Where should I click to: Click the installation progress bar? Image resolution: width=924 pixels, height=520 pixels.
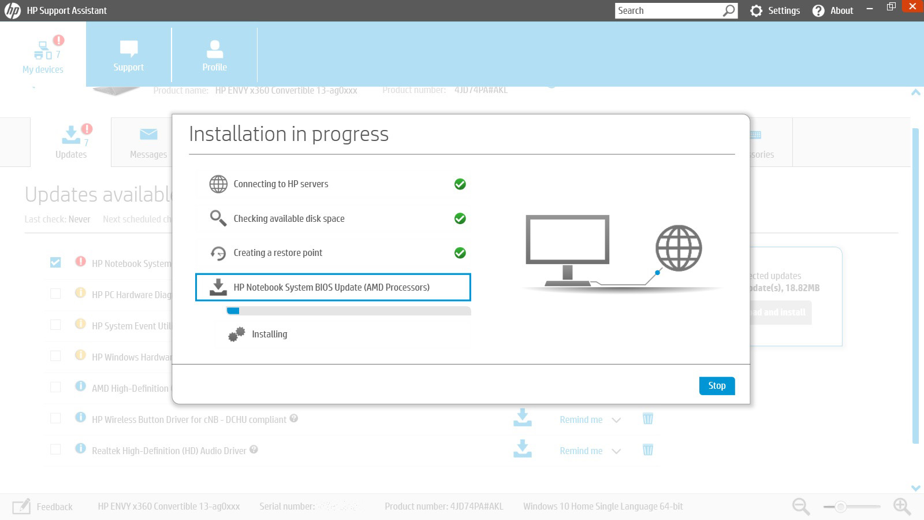349,311
